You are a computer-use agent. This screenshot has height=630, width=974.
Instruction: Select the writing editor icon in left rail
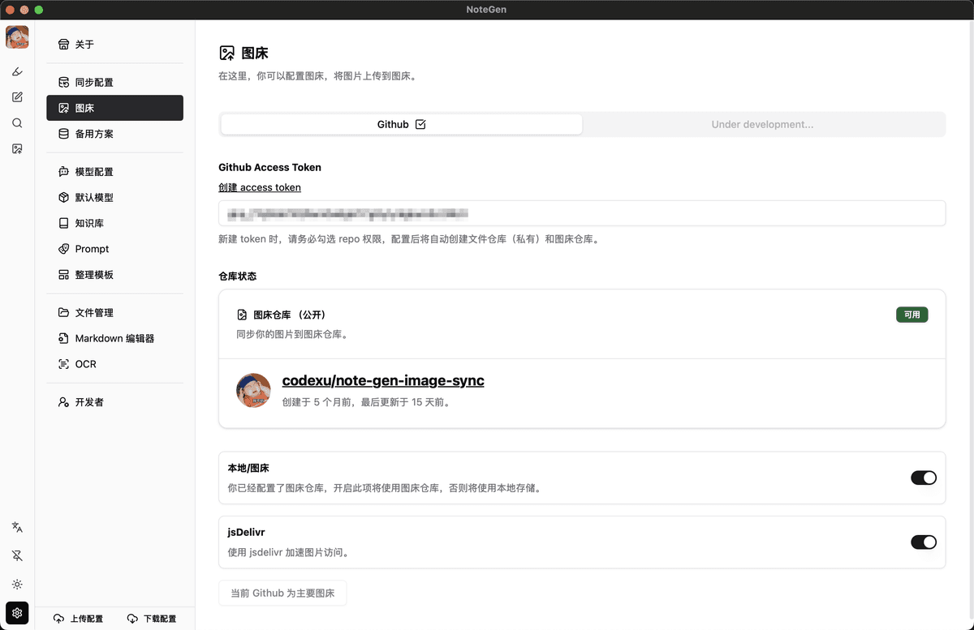(x=16, y=97)
